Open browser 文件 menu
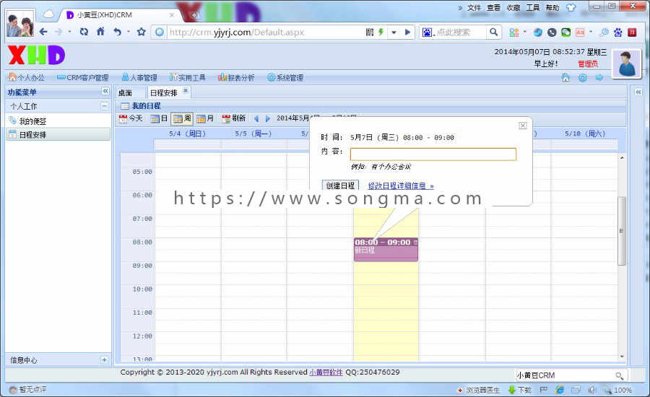 pos(474,7)
